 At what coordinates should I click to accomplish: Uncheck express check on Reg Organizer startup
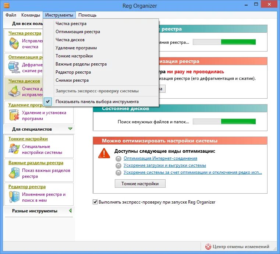tap(95, 202)
